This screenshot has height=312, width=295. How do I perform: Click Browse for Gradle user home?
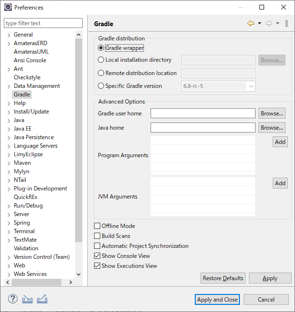[x=272, y=113]
